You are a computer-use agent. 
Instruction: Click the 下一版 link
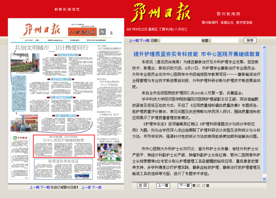(97, 187)
